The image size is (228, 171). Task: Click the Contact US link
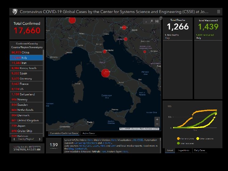(81, 149)
